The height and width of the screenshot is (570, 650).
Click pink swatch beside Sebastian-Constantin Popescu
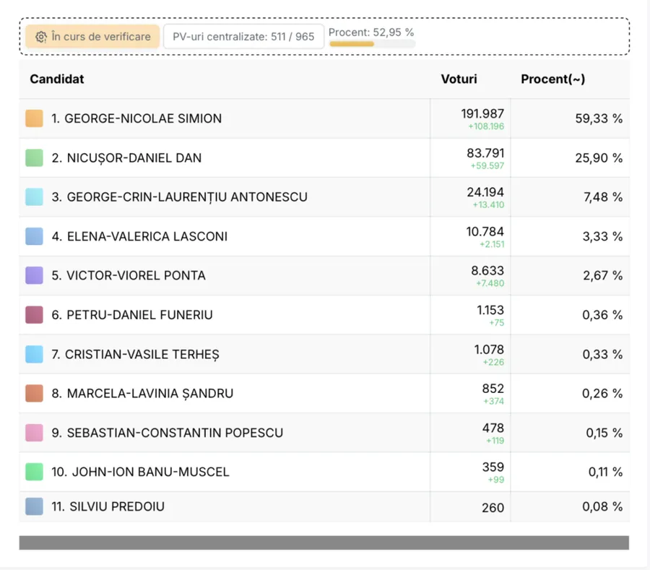click(34, 432)
